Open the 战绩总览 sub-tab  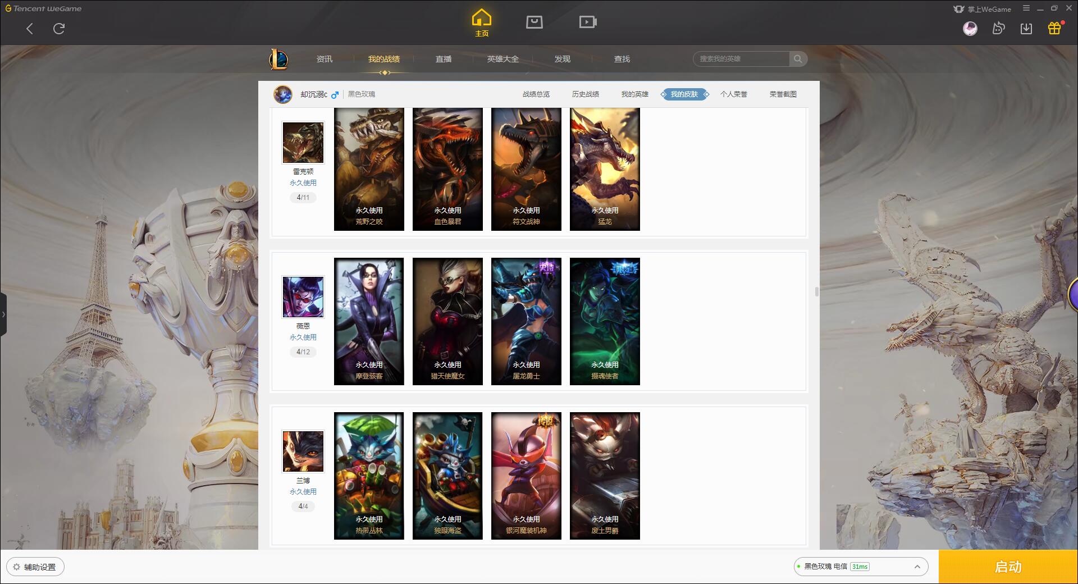[x=536, y=94]
